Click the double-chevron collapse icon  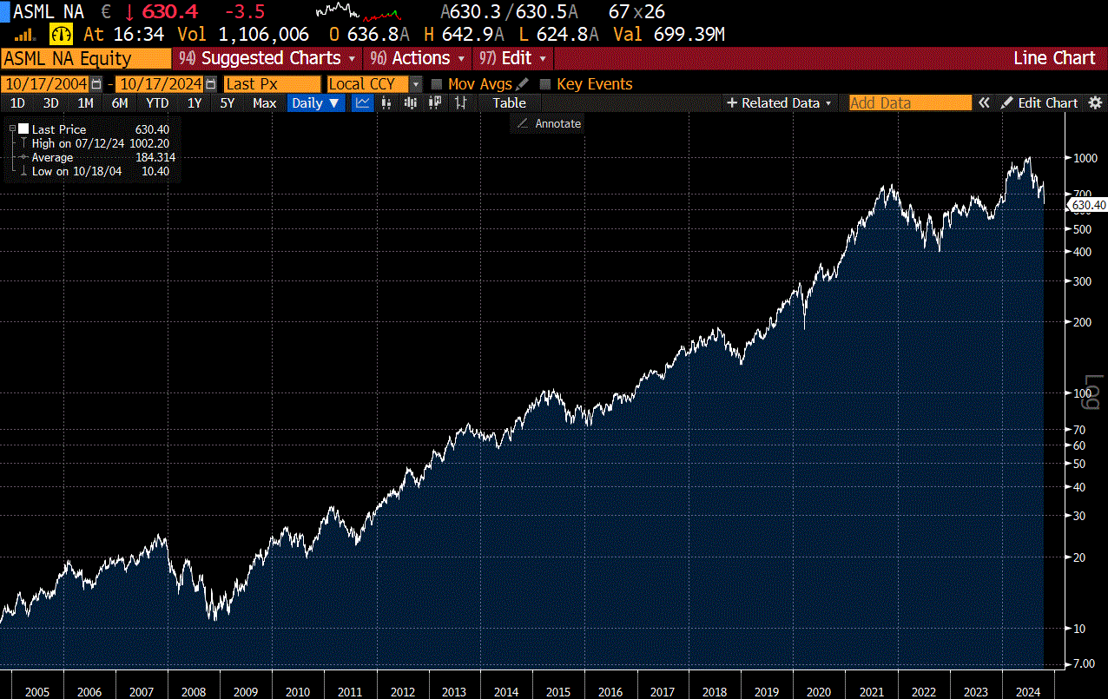(984, 102)
